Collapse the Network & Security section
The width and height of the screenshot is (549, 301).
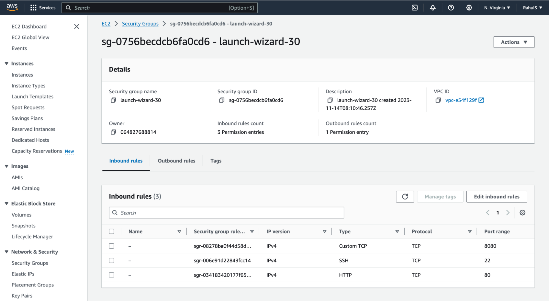(x=6, y=252)
